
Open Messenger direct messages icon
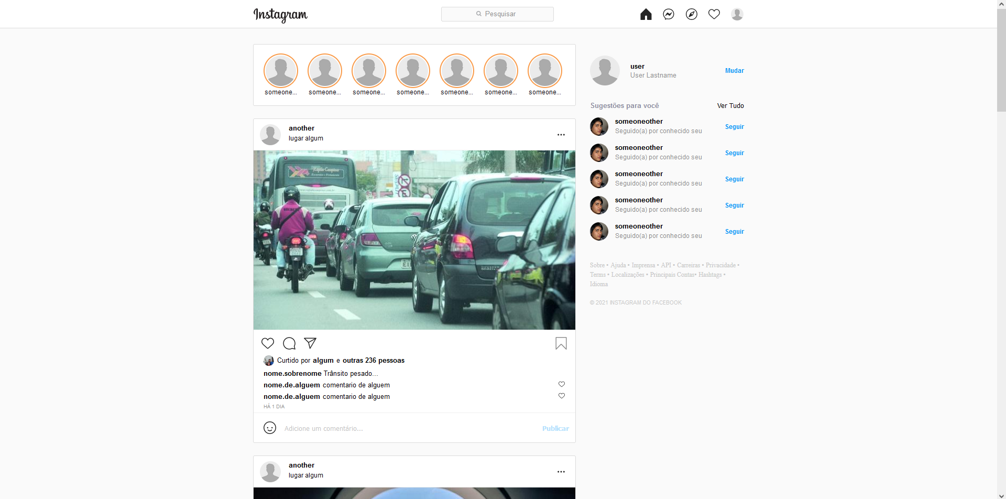669,14
